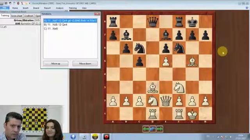
Task: Switch to the Training notation tab
Action: coord(5,16)
